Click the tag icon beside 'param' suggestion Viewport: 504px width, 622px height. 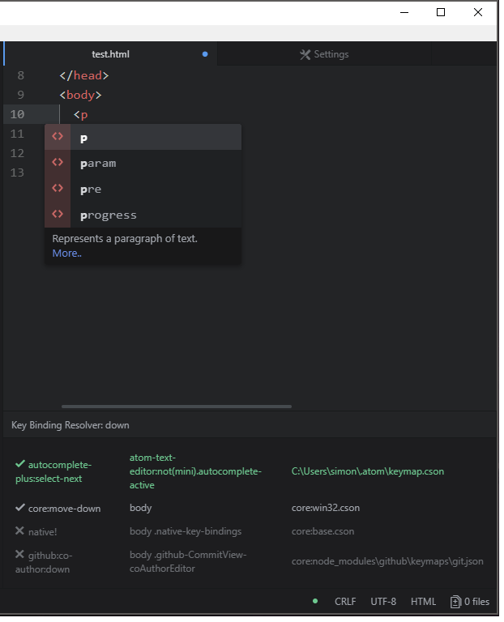[x=58, y=163]
